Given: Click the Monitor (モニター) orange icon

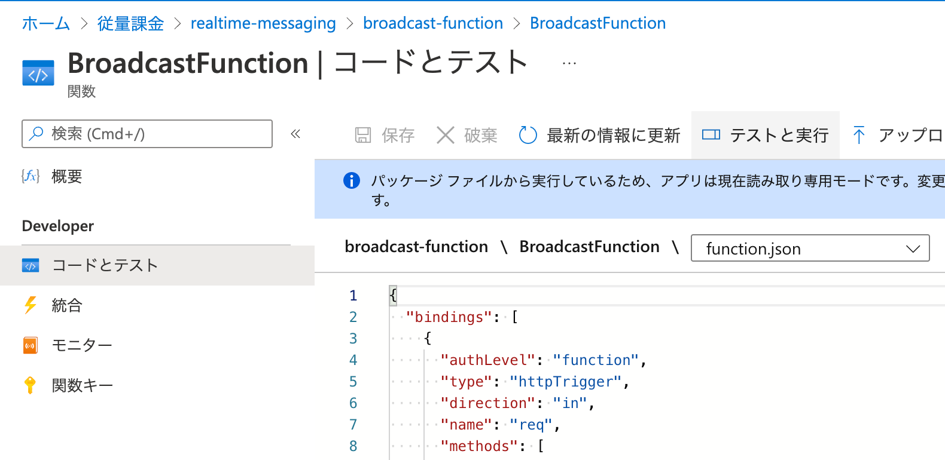Looking at the screenshot, I should pyautogui.click(x=31, y=345).
